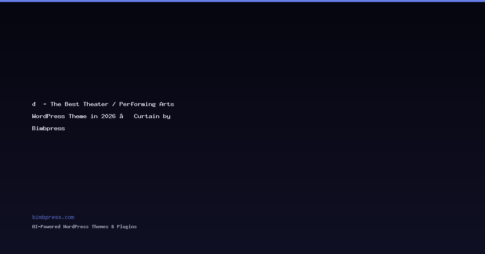Click the word 'by' after Curtain
This screenshot has height=254, width=485.
(167, 116)
